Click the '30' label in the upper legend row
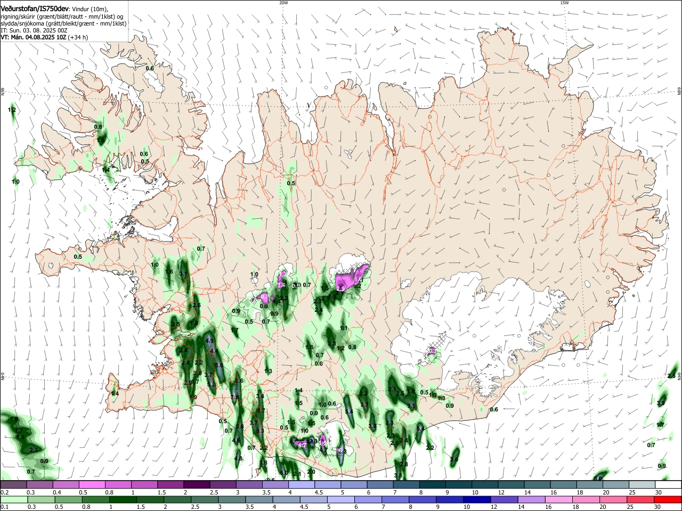This screenshot has width=682, height=511. click(x=659, y=493)
